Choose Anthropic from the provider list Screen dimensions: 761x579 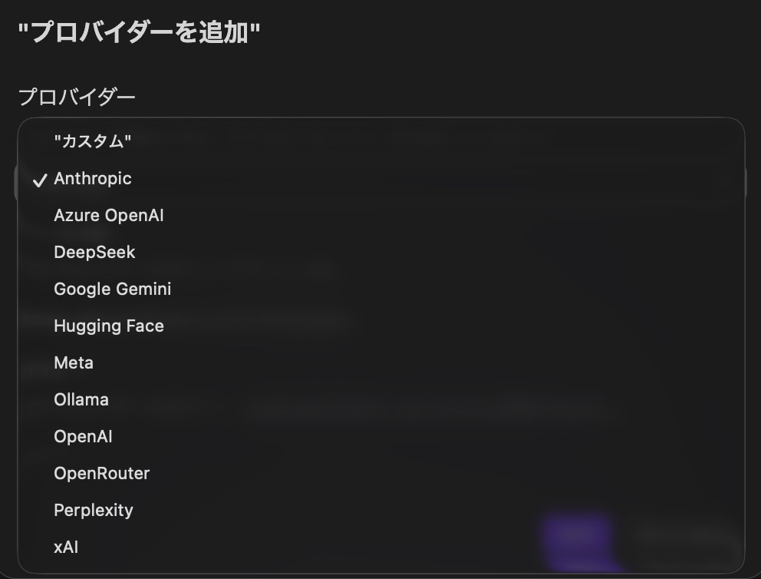tap(93, 179)
